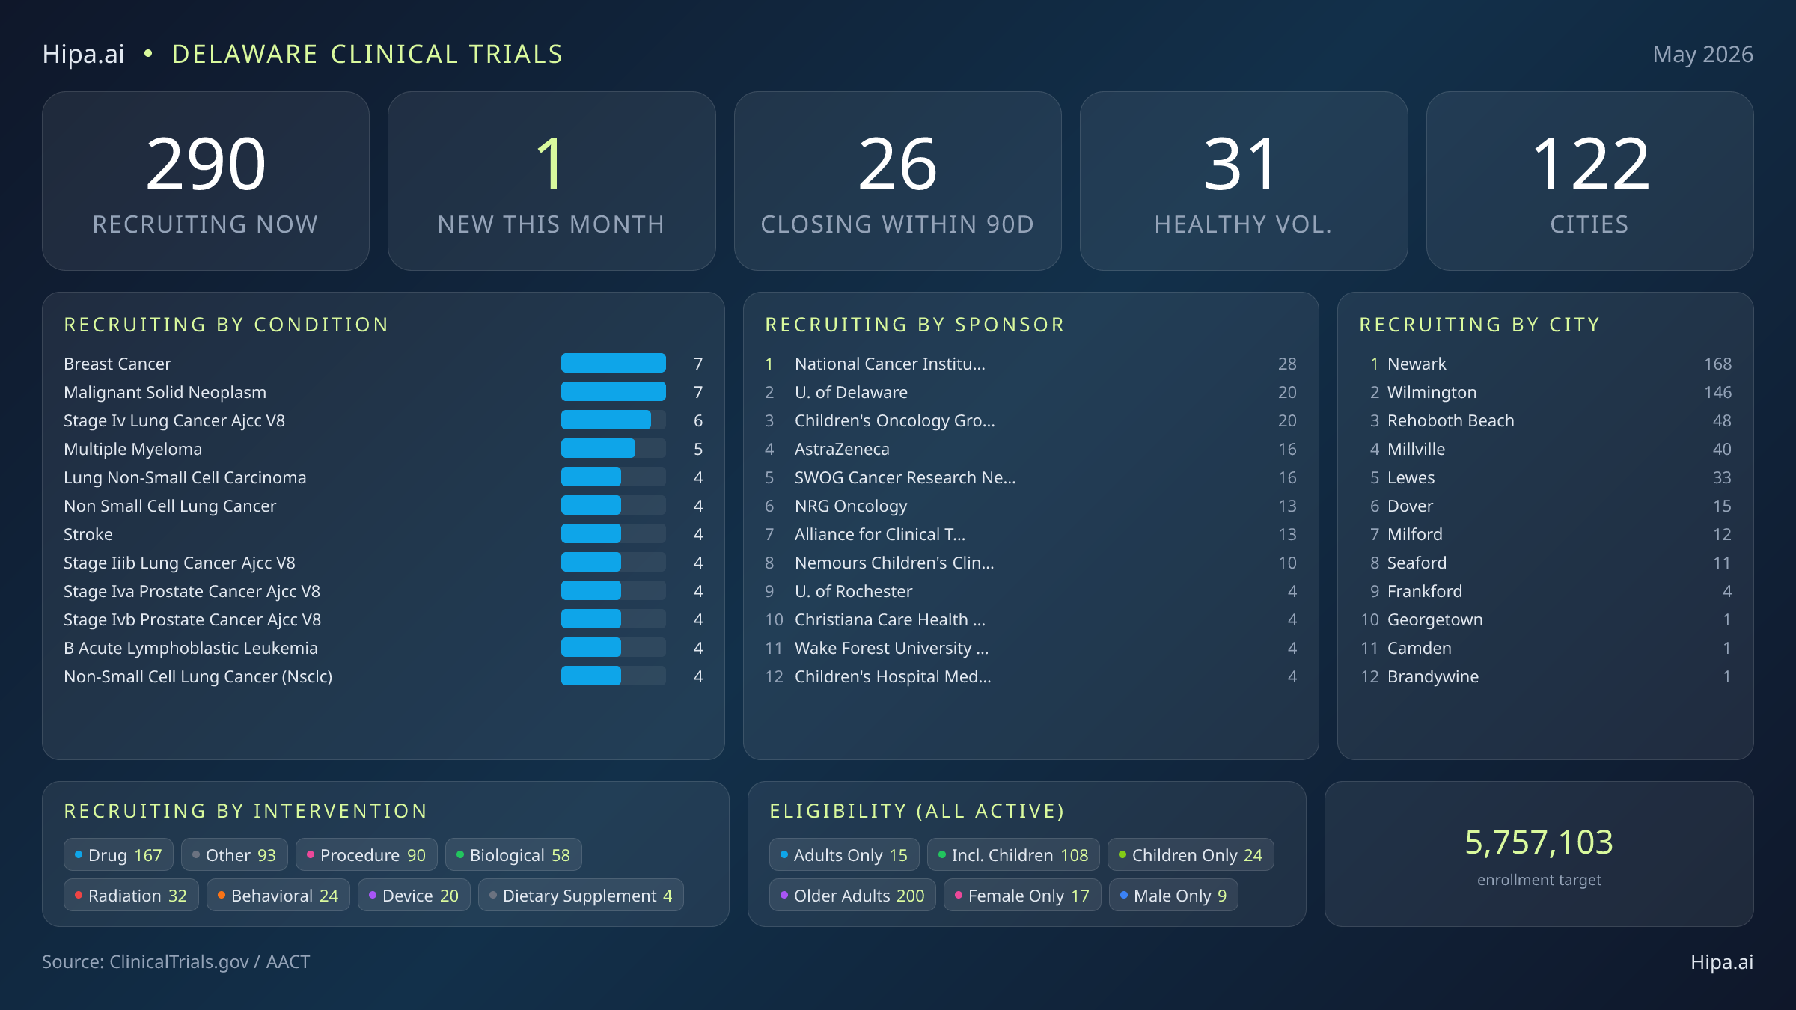Viewport: 1796px width, 1010px height.
Task: Select the Frankford city row
Action: (x=1545, y=591)
